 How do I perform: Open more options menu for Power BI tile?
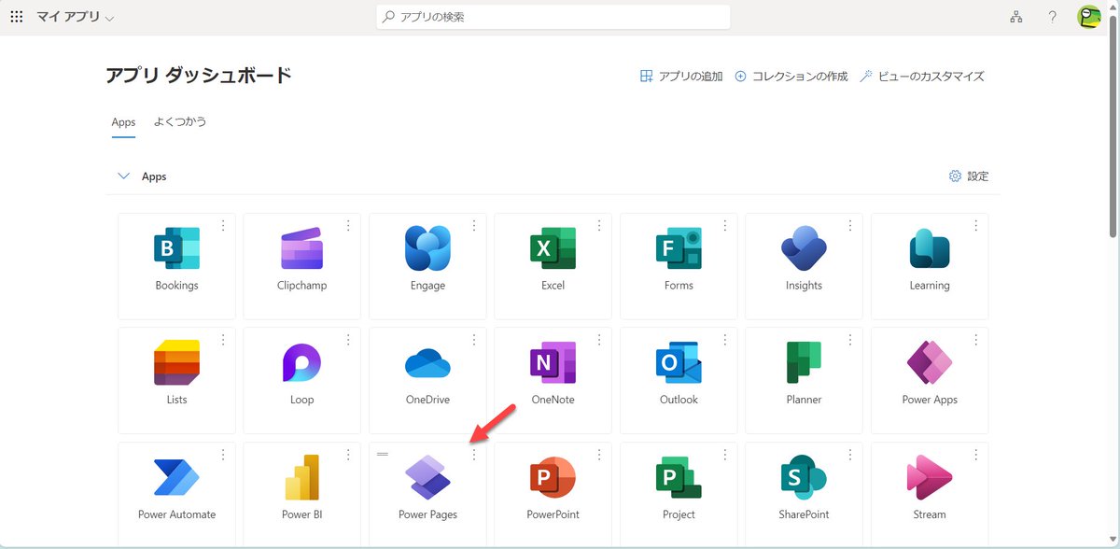point(348,454)
